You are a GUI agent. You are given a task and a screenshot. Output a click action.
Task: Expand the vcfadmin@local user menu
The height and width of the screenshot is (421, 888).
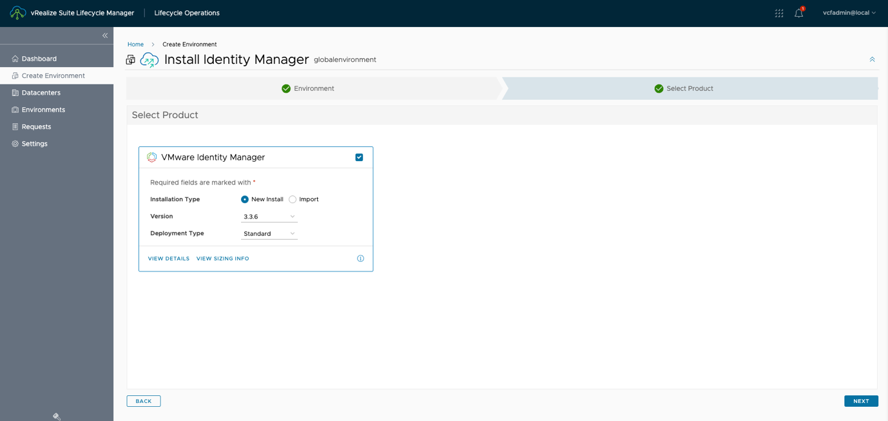click(849, 13)
